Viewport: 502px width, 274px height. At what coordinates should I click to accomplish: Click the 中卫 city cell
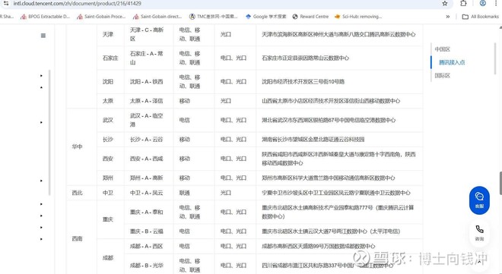[110, 193]
